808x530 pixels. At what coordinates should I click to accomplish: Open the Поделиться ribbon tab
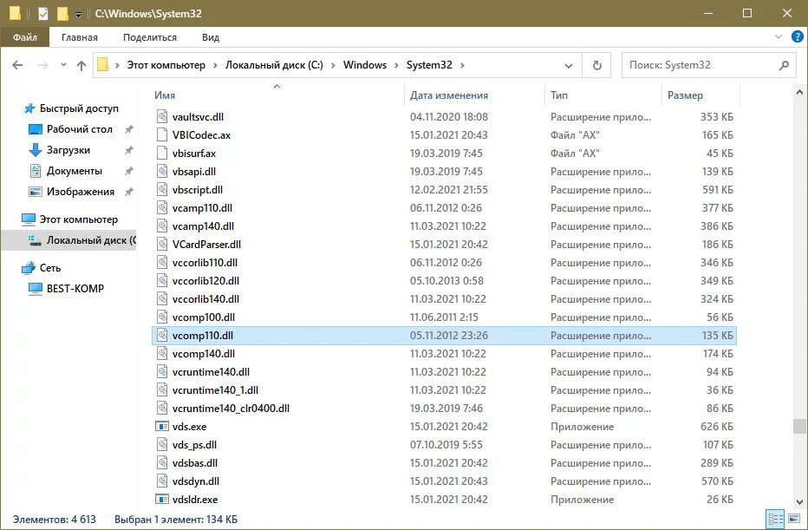(150, 37)
